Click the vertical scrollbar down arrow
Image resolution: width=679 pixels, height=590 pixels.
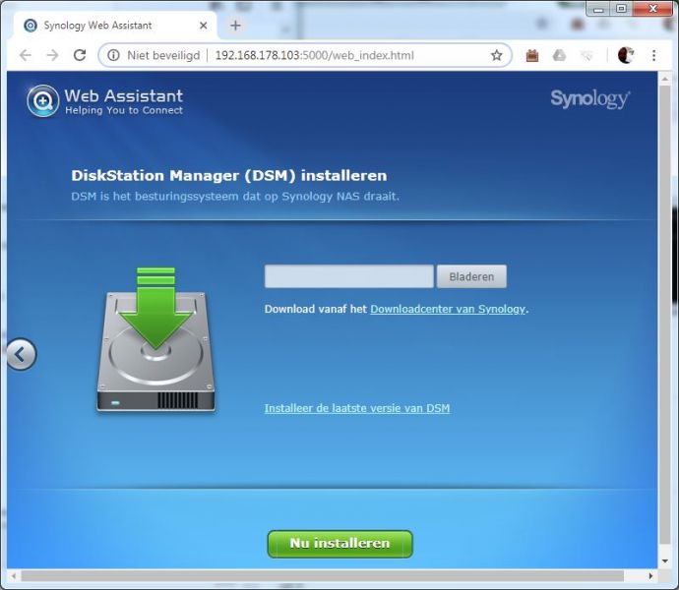tap(664, 561)
